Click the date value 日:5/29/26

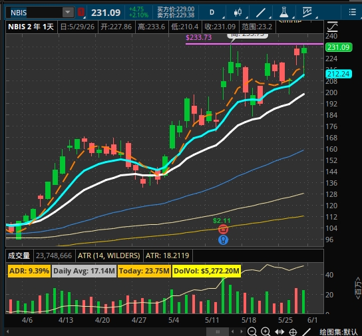coord(77,27)
